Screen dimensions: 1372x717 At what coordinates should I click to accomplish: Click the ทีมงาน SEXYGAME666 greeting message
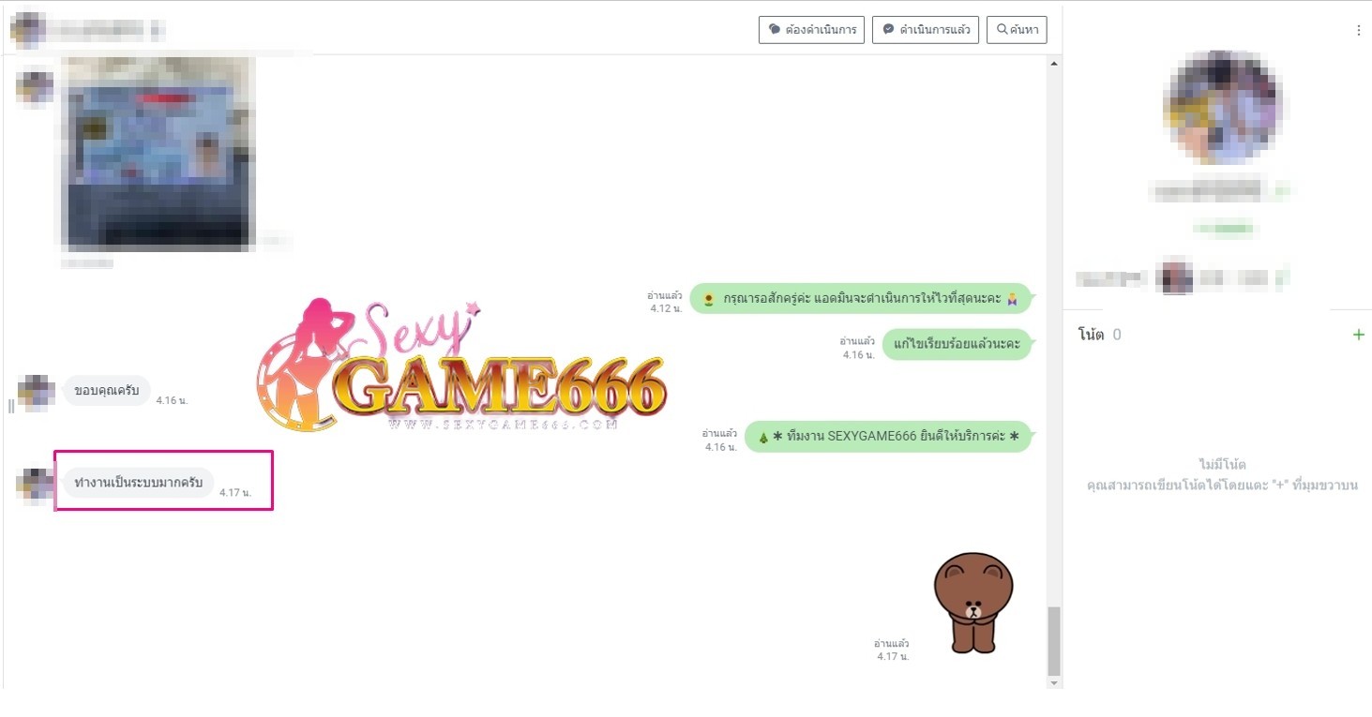point(887,437)
